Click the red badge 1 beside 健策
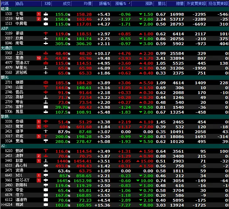This screenshot has height=209, width=229. 39,127
